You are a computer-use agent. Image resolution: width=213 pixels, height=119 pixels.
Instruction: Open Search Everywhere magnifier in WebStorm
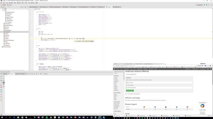pyautogui.click(x=212, y=5)
